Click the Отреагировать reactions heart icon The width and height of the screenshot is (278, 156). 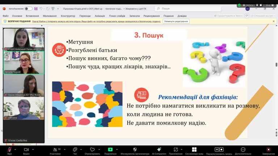(92, 149)
